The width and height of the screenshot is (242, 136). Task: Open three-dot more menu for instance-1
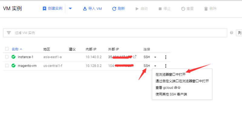point(166,57)
